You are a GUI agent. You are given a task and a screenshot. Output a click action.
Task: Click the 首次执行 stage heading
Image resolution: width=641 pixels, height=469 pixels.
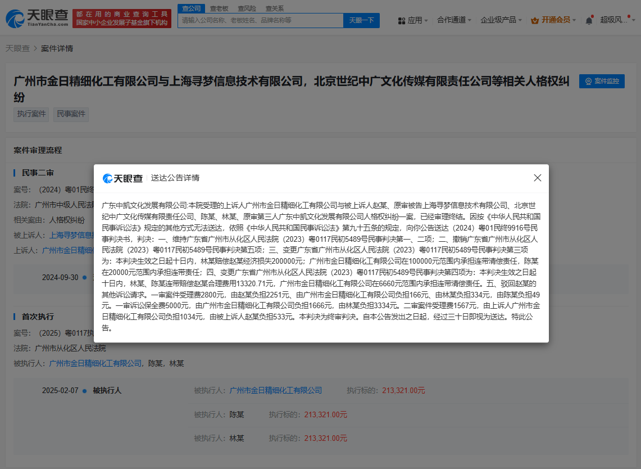pos(38,317)
